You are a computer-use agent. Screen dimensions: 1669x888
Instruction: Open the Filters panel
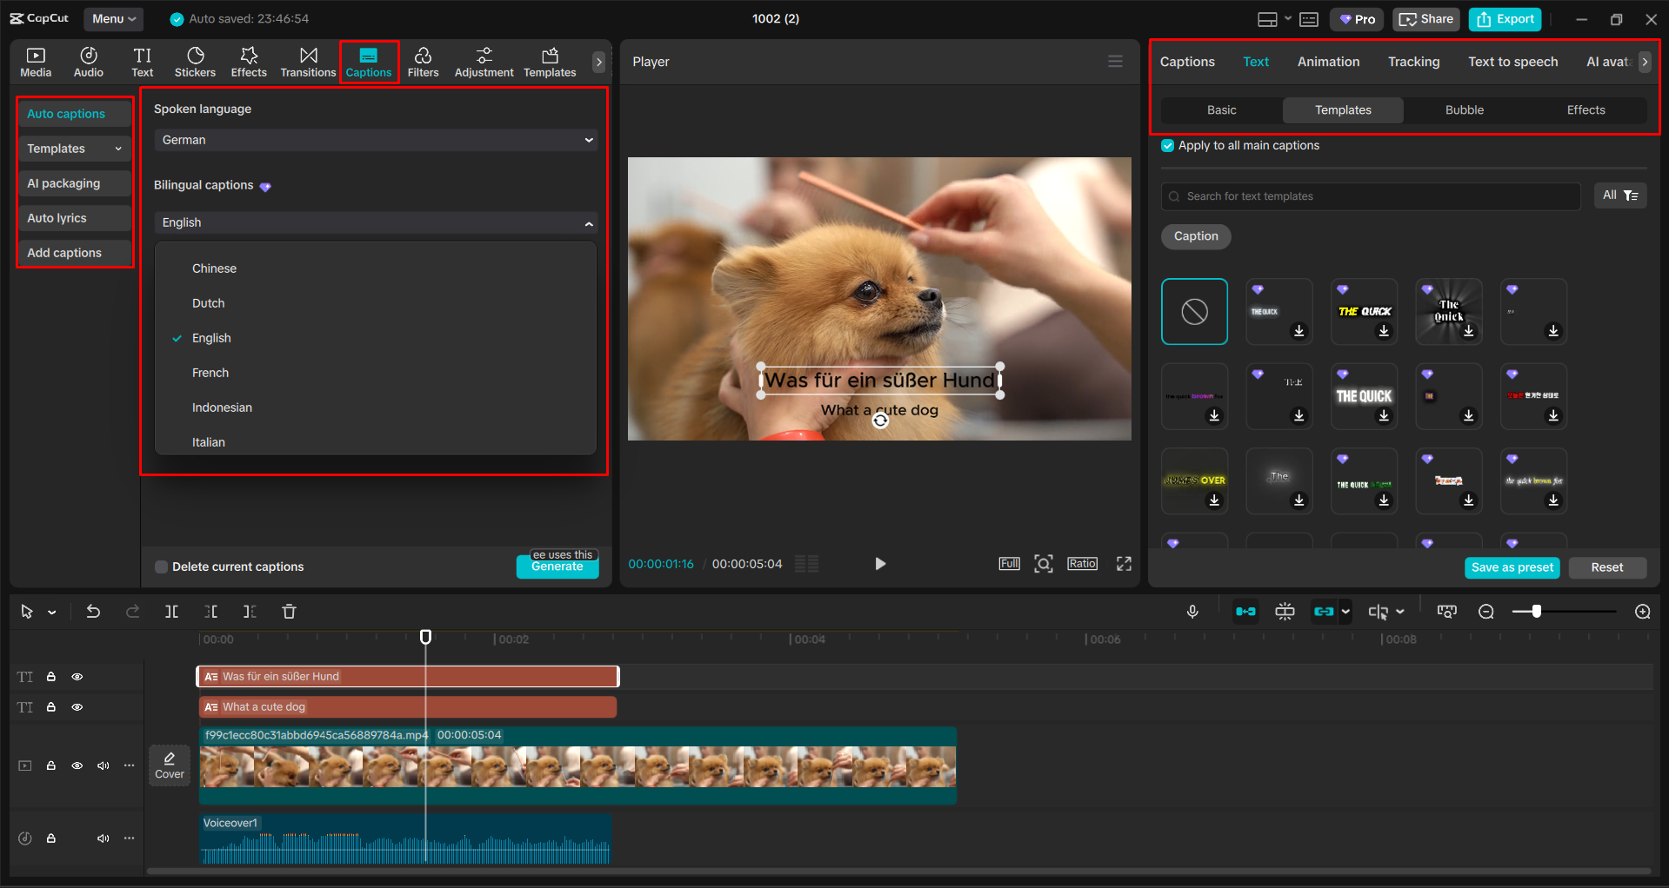pyautogui.click(x=424, y=61)
